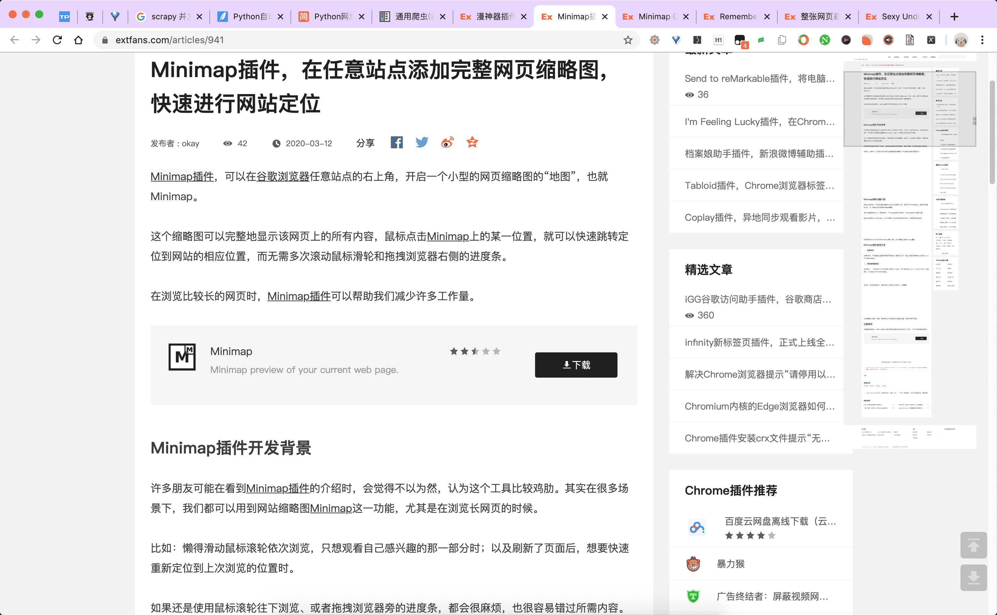Open the user profile avatar menu
This screenshot has width=997, height=615.
tap(961, 40)
